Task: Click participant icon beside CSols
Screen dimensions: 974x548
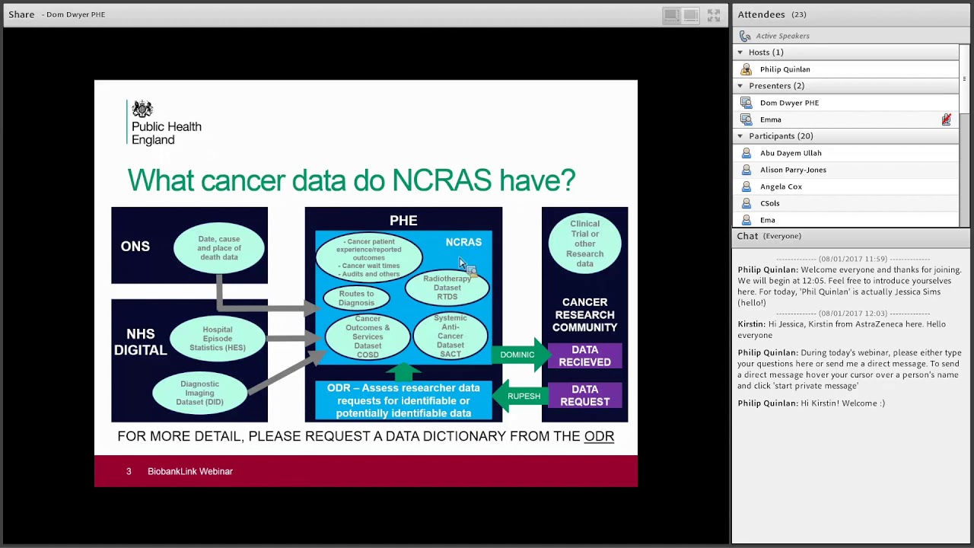Action: click(x=746, y=203)
